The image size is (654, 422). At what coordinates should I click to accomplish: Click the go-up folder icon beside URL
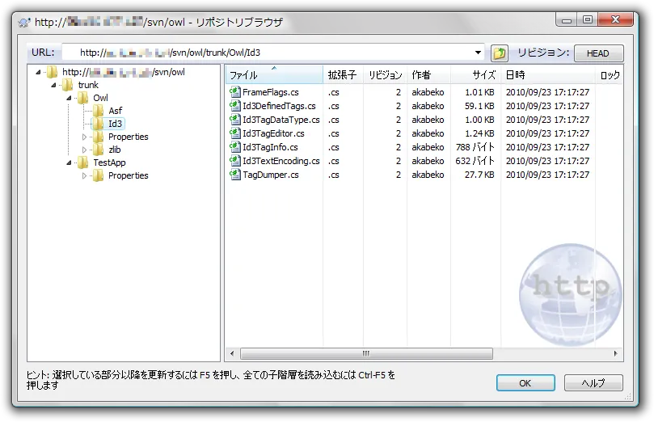pyautogui.click(x=500, y=53)
